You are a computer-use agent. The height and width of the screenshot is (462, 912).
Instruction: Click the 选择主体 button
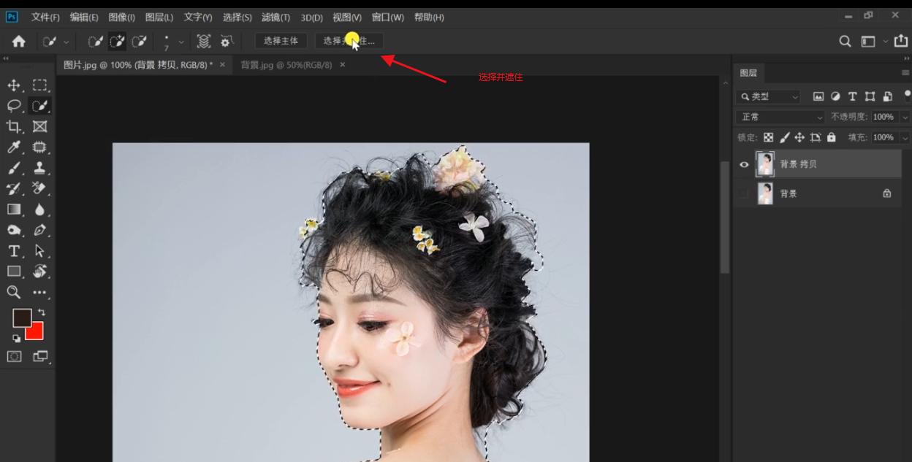pos(280,42)
